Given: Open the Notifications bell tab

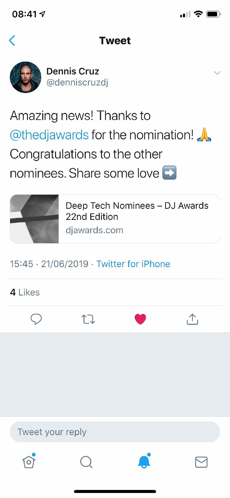Looking at the screenshot, I should coord(144,462).
